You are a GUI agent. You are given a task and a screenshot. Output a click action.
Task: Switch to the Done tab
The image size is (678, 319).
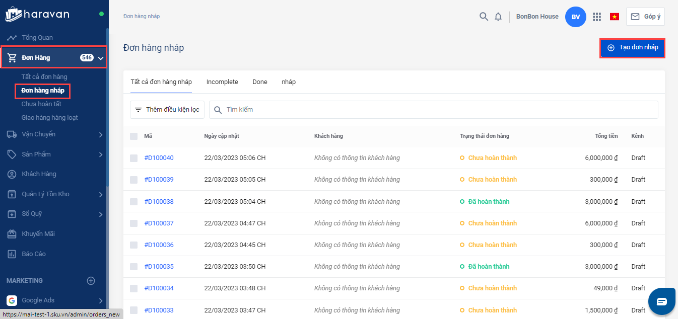pyautogui.click(x=260, y=82)
